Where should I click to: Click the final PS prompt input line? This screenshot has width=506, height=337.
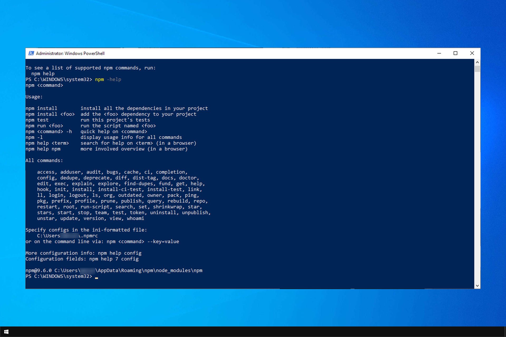tap(62, 276)
